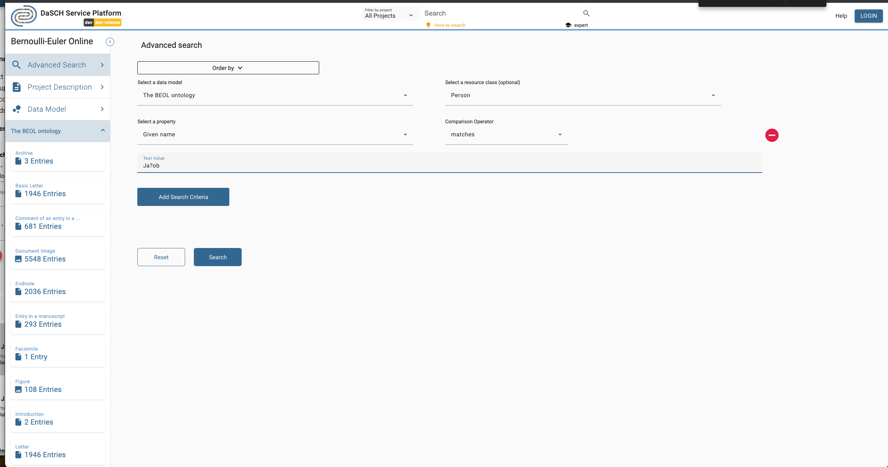
Task: Open the Advanced Search sidebar item
Action: [x=57, y=65]
